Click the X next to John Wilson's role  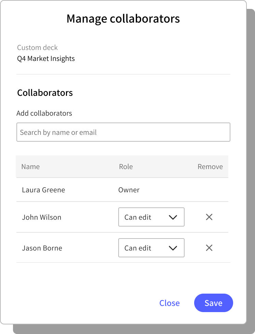[x=209, y=217]
